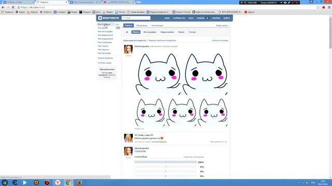This screenshot has width=332, height=186.
Task: Open the БОТ ДЛЯ AGARIO bookmark
Action: [230, 12]
